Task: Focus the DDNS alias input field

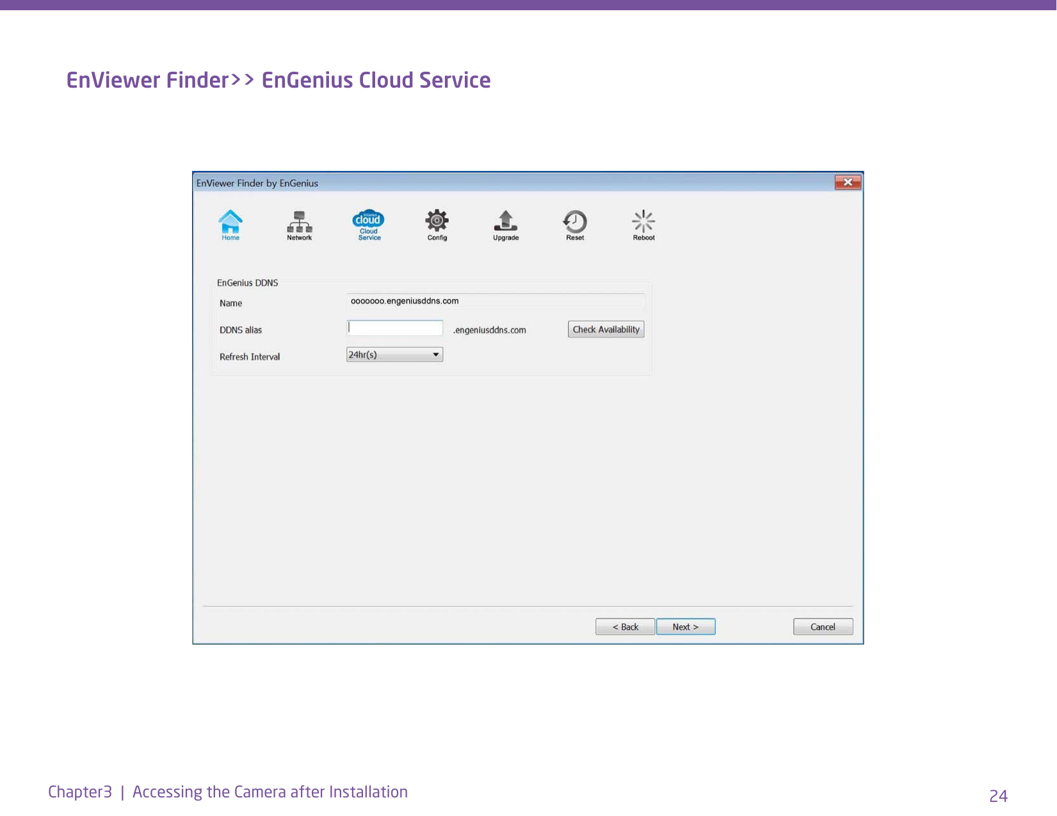Action: (395, 328)
